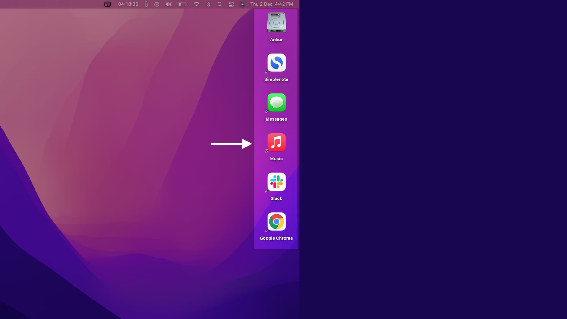The height and width of the screenshot is (319, 567).
Task: Open the Now Playing menu bar icon
Action: [x=157, y=4]
